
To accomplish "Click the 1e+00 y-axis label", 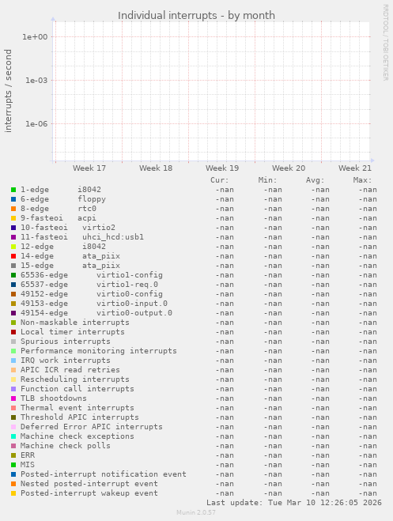I will tap(35, 37).
